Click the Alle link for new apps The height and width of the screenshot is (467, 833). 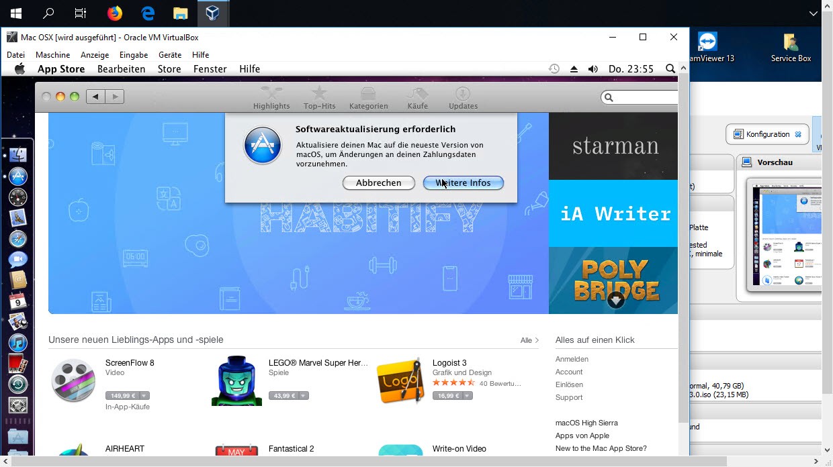pyautogui.click(x=529, y=340)
